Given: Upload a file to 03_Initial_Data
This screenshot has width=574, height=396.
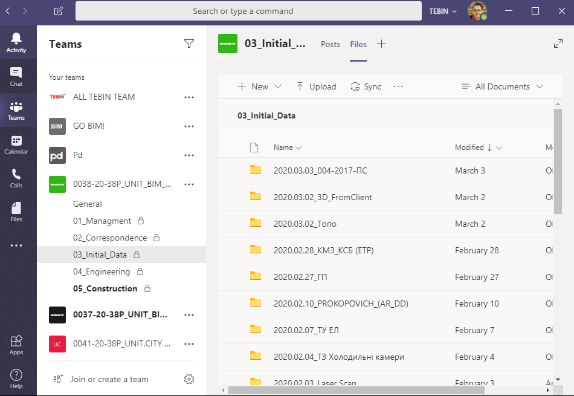Looking at the screenshot, I should click(x=316, y=86).
